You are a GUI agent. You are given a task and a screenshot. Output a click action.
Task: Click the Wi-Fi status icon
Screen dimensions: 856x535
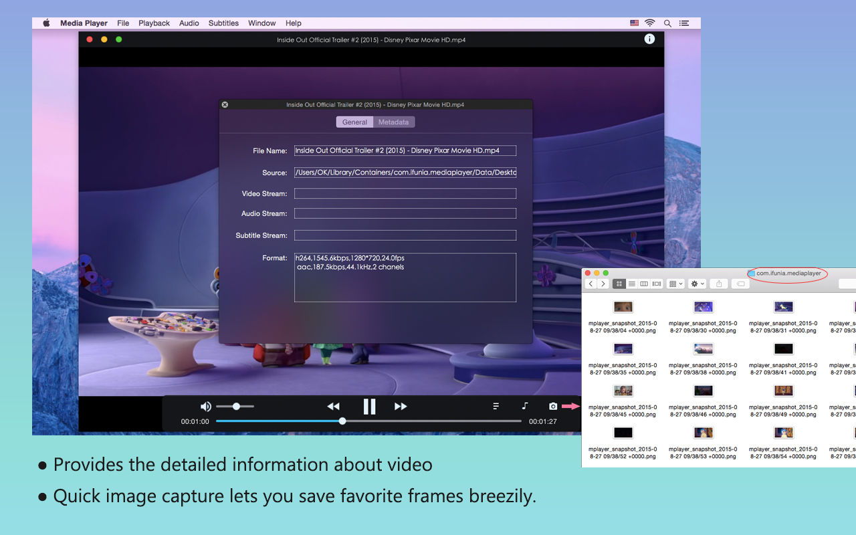(651, 23)
